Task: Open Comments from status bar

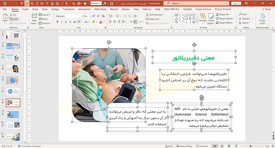Action: (x=202, y=146)
